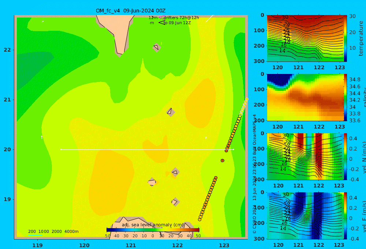Viewport: 366px width, 249px height.
Task: Click the salinity section plot panel
Action: (306, 97)
